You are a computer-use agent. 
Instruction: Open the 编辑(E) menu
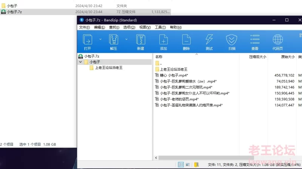tap(99, 27)
